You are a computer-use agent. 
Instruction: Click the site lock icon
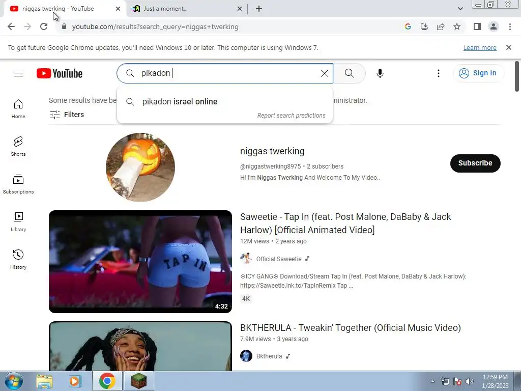(x=64, y=26)
